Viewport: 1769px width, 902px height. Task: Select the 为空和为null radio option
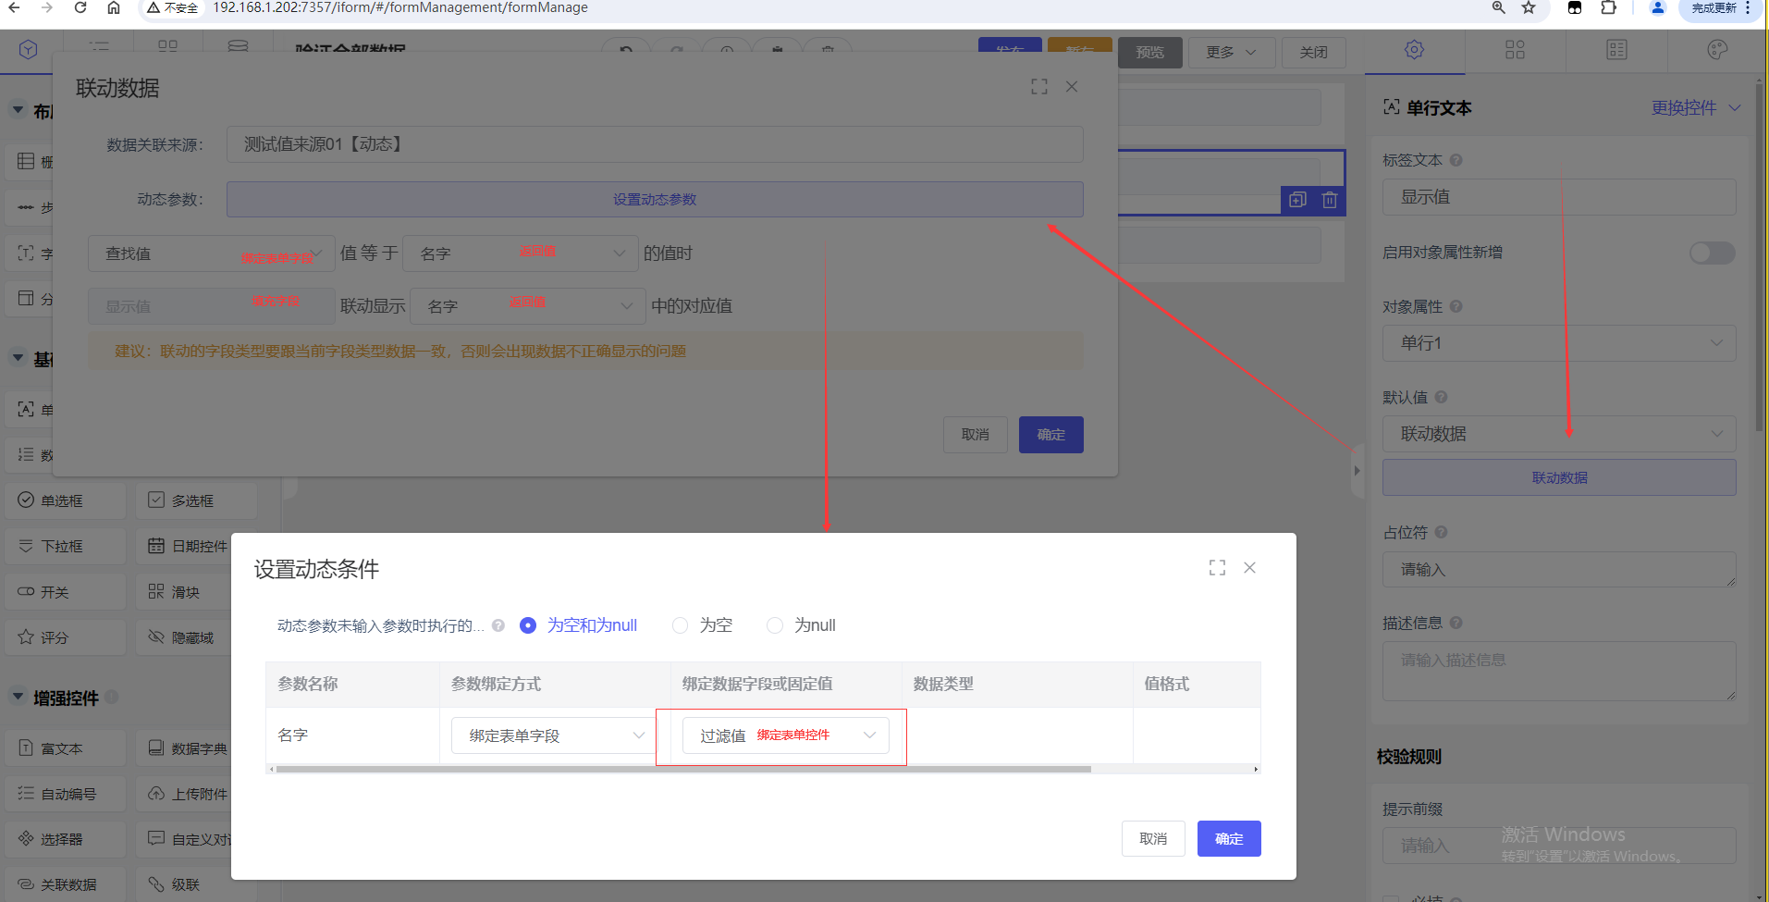coord(528,626)
